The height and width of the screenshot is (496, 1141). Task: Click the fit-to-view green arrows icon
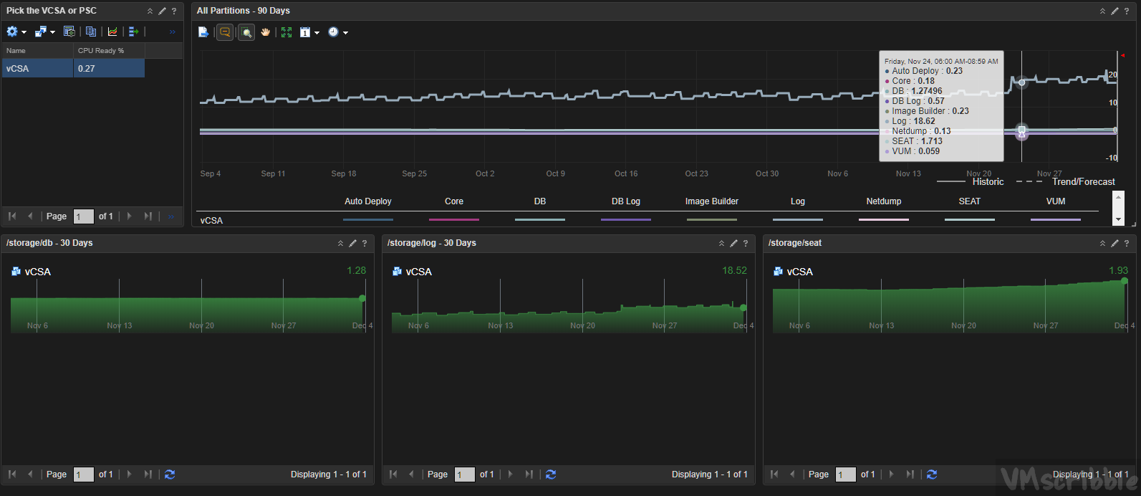287,32
